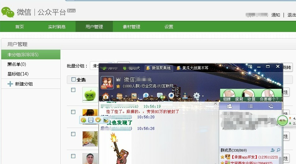
Task: Check the box beside the bottom user avatar
Action: point(73,156)
